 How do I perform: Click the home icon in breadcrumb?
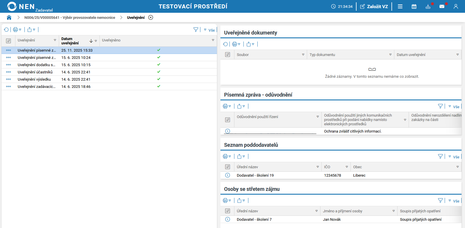pos(9,17)
